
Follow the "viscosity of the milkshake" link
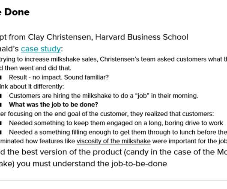(113, 141)
